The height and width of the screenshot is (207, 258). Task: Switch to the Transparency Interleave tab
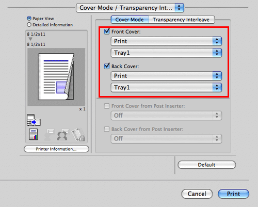coord(181,20)
